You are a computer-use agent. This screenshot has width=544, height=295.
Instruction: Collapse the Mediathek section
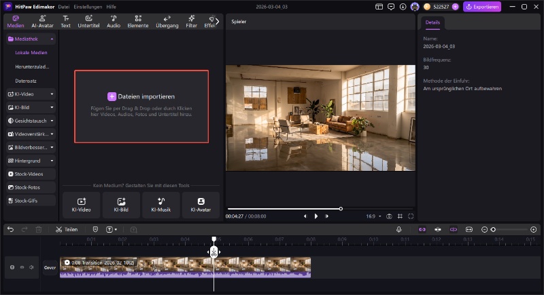tap(52, 39)
